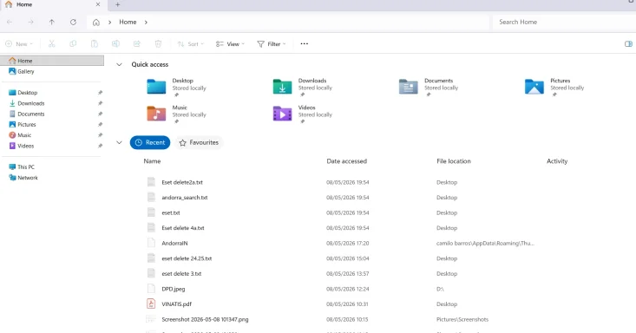Click the Search Home input field

(x=564, y=22)
